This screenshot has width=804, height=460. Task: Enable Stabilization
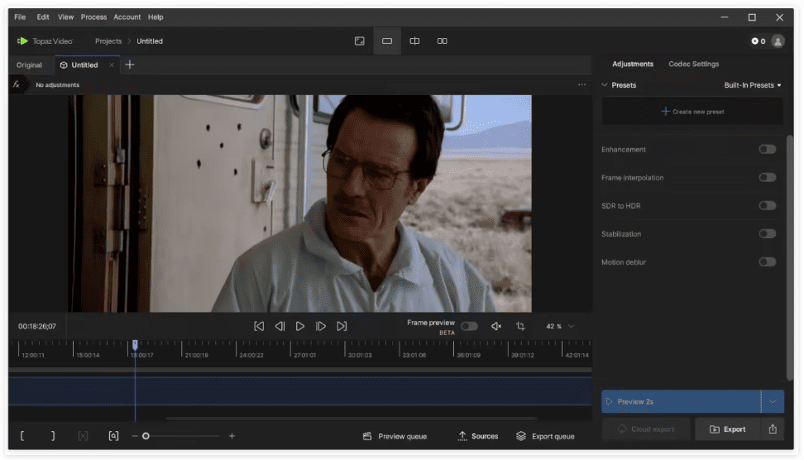pos(767,234)
